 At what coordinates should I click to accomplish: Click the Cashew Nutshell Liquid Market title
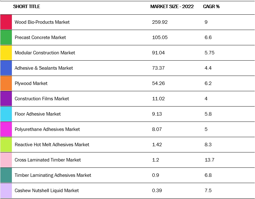47,191
